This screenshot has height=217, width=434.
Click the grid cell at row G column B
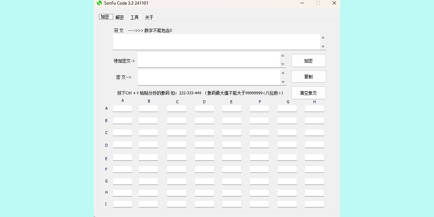pos(148,181)
